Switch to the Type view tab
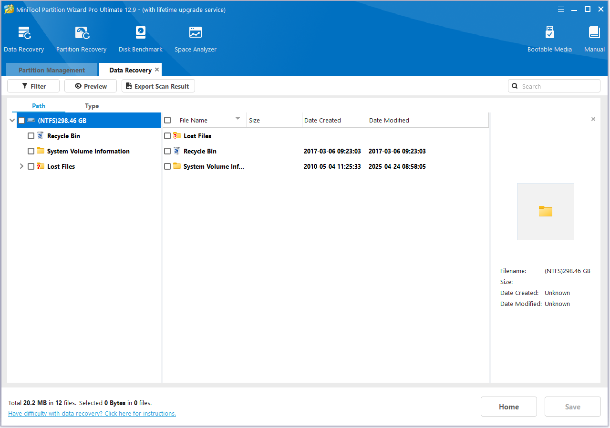Screen dimensions: 610x428 click(92, 106)
